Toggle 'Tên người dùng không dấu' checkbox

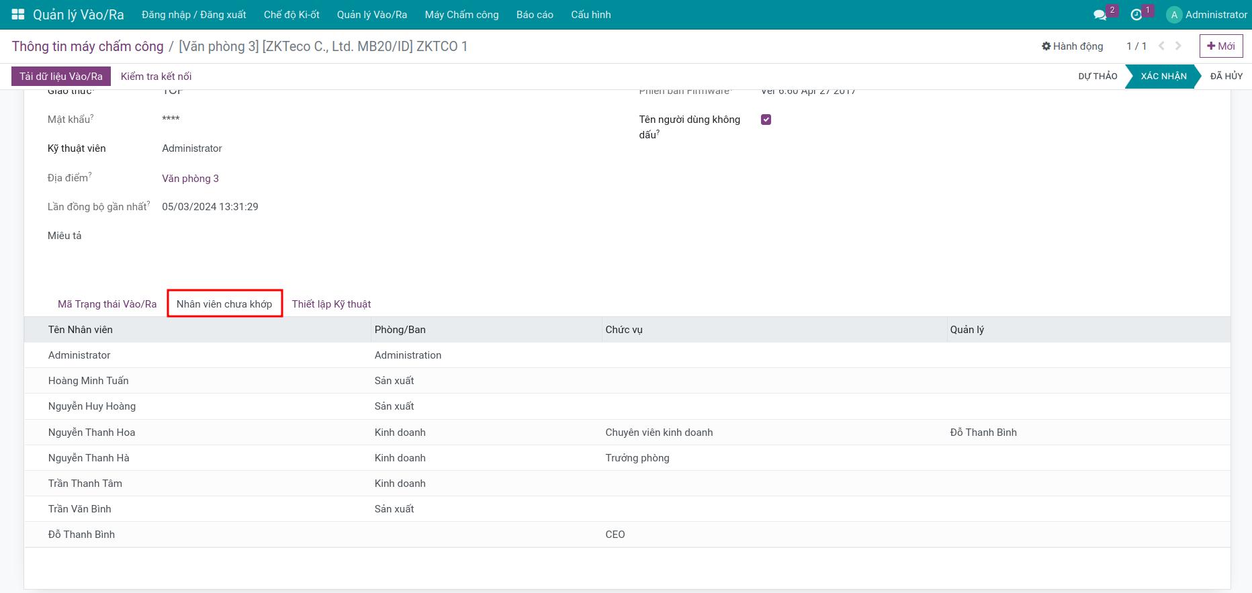click(766, 120)
